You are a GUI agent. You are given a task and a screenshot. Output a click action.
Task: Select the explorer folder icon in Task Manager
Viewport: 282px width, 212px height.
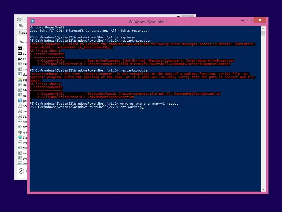(x=20, y=79)
